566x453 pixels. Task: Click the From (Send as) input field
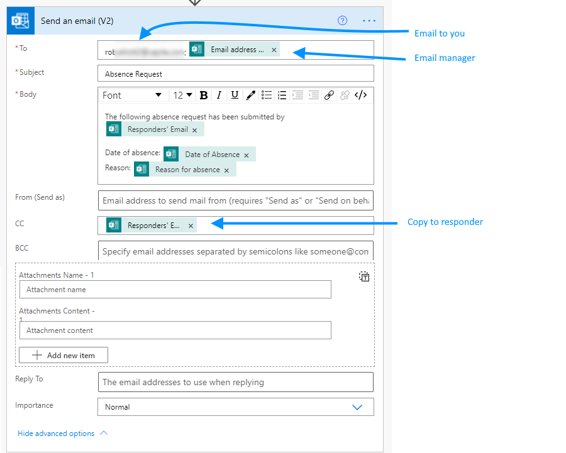[236, 200]
